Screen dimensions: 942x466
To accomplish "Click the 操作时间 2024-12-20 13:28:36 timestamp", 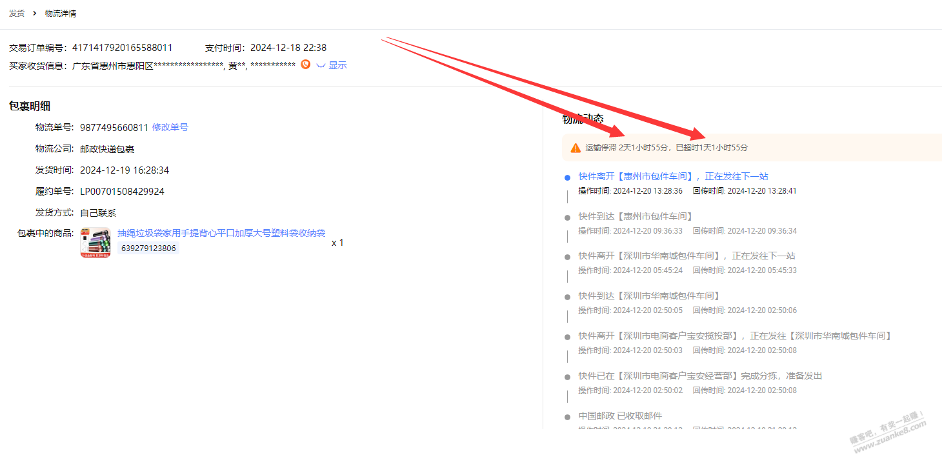I will [630, 191].
